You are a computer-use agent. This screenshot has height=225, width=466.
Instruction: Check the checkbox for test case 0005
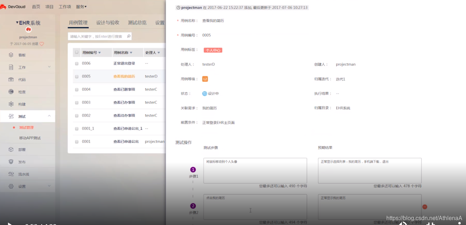click(77, 76)
